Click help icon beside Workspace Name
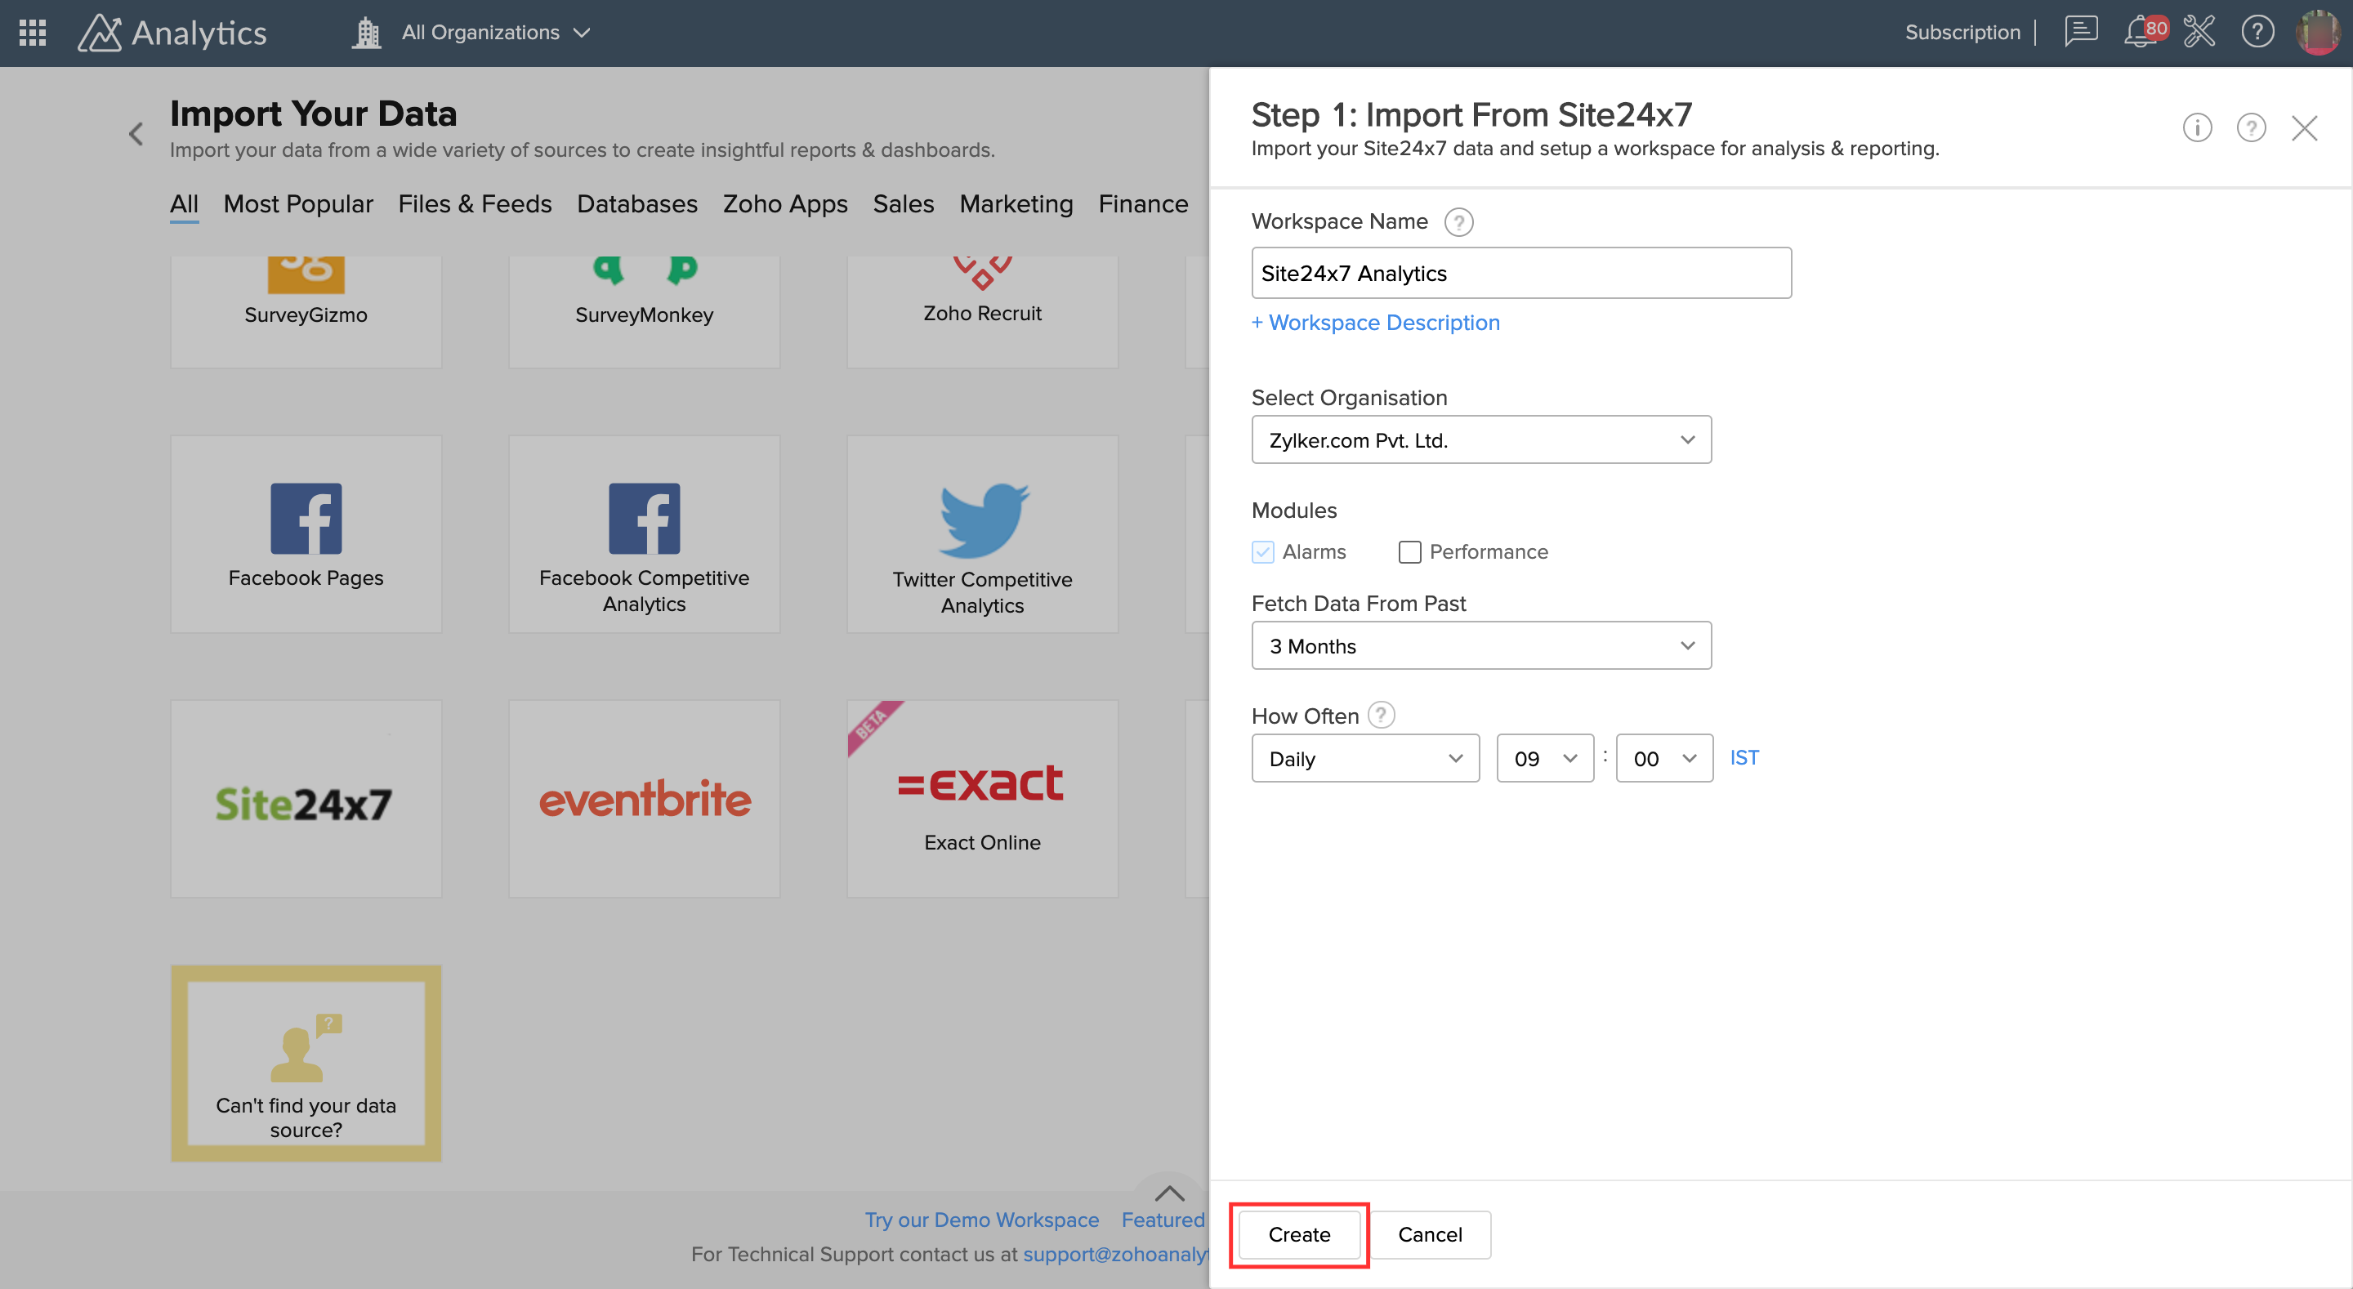The width and height of the screenshot is (2353, 1289). 1458,222
